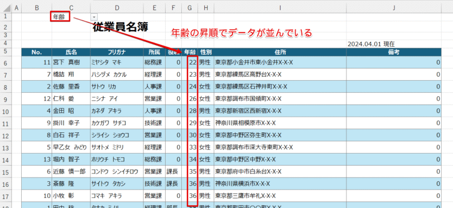453x208 pixels.
Task: Select name cell 近藤 慎一郎
Action: (71, 172)
